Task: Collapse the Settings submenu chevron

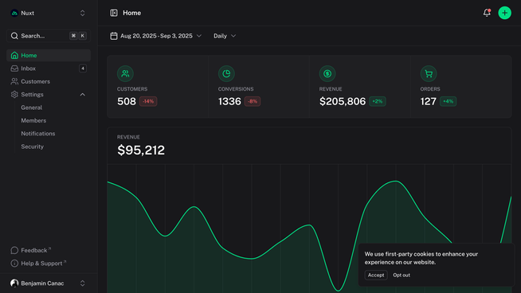Action: point(82,95)
